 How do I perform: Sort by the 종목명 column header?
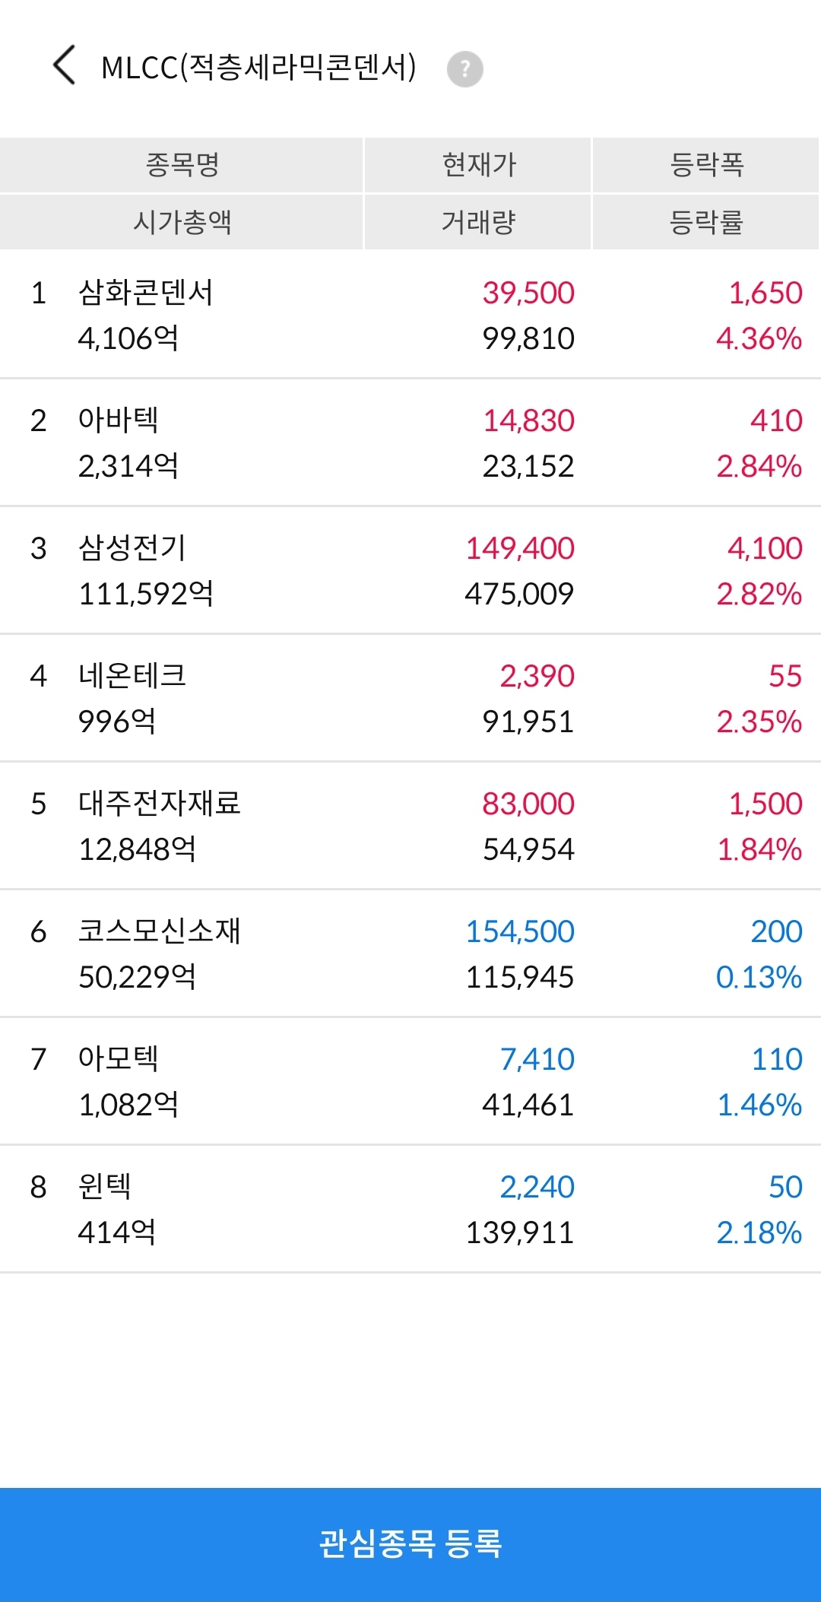click(x=182, y=164)
